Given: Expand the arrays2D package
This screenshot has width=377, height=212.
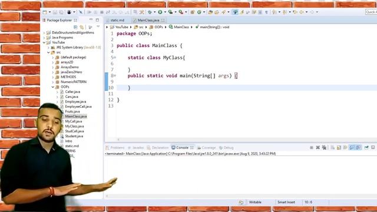Looking at the screenshot, I should pyautogui.click(x=53, y=62).
